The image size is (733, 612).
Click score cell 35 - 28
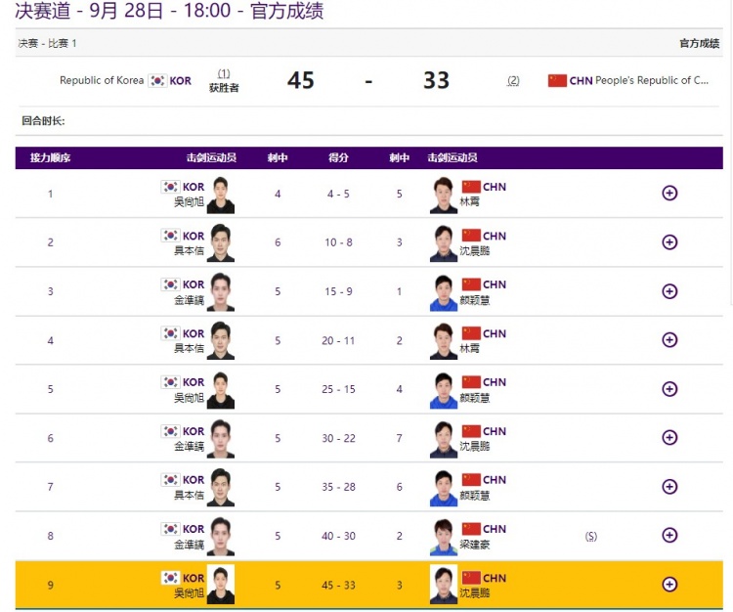click(x=338, y=487)
